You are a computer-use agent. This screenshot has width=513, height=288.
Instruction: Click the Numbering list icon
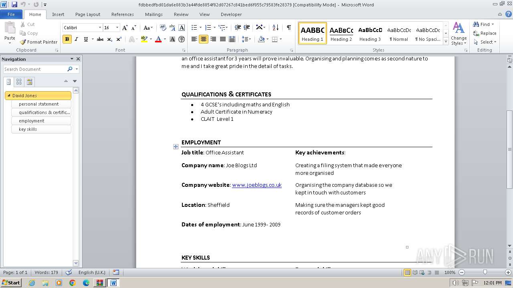pos(208,28)
